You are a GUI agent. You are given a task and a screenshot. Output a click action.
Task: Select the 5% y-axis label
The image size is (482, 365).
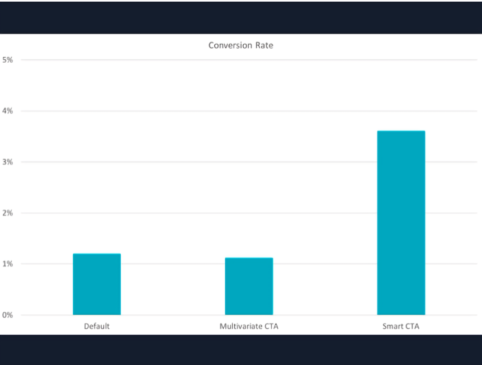click(8, 60)
